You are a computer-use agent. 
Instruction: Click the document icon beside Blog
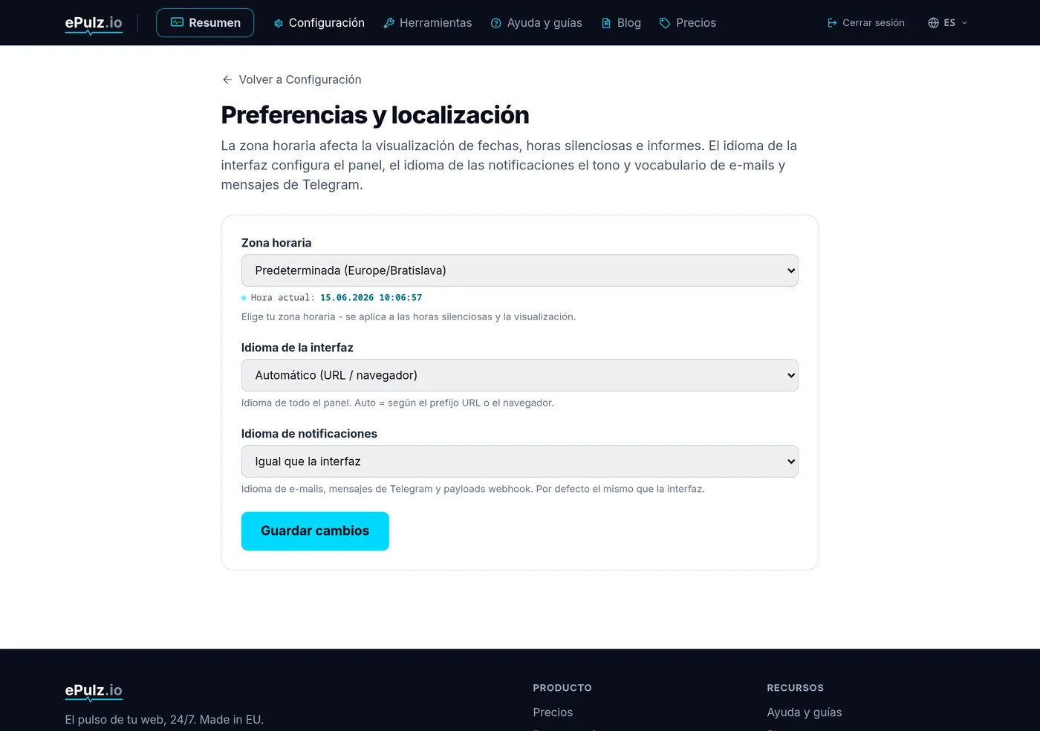pyautogui.click(x=606, y=23)
